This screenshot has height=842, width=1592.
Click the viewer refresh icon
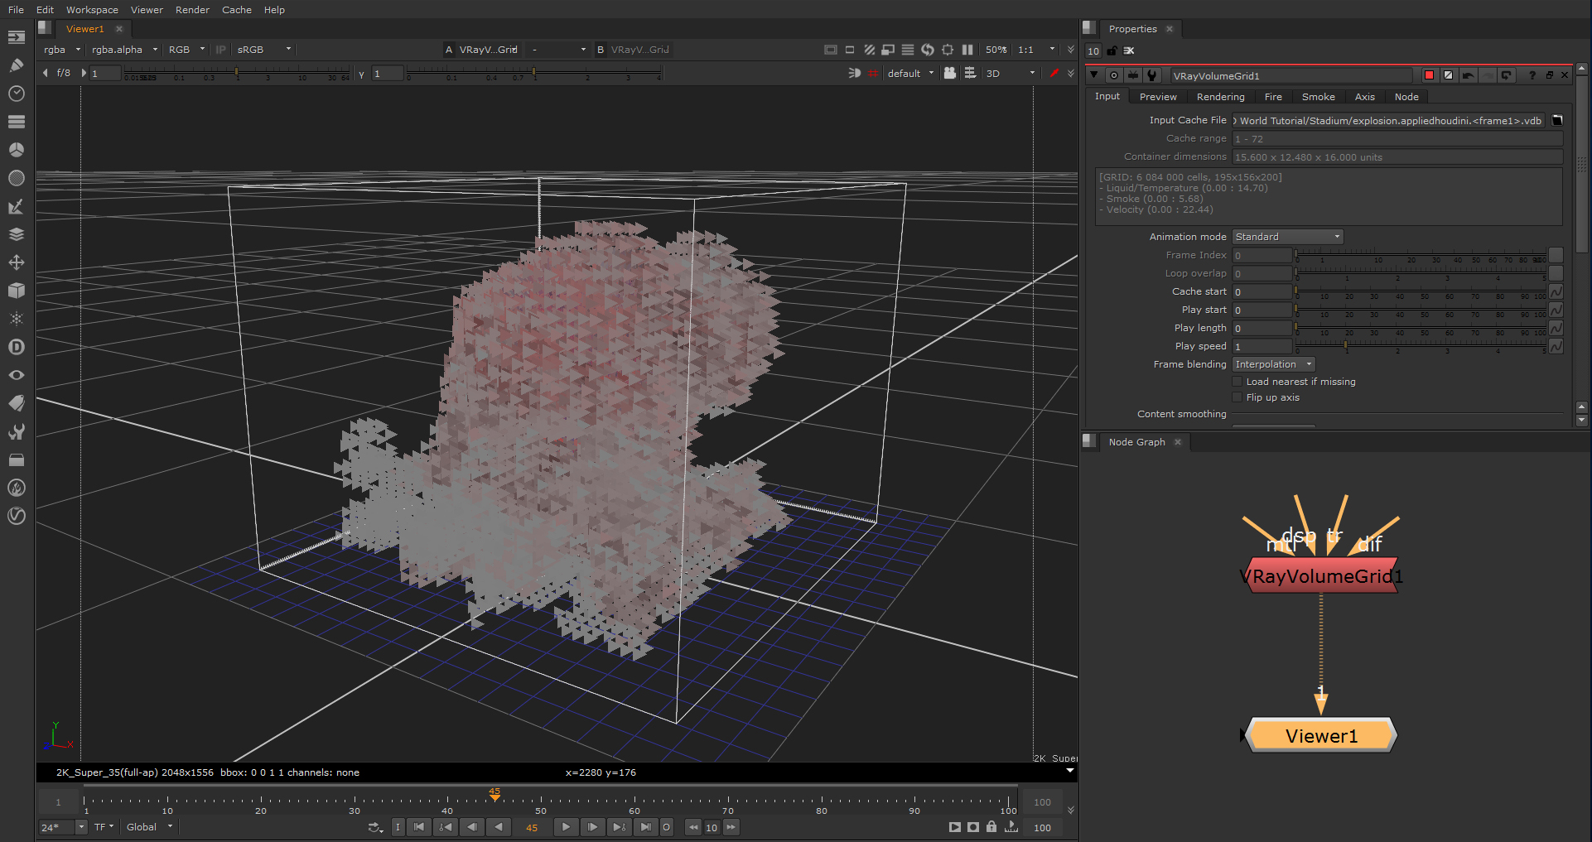[928, 50]
